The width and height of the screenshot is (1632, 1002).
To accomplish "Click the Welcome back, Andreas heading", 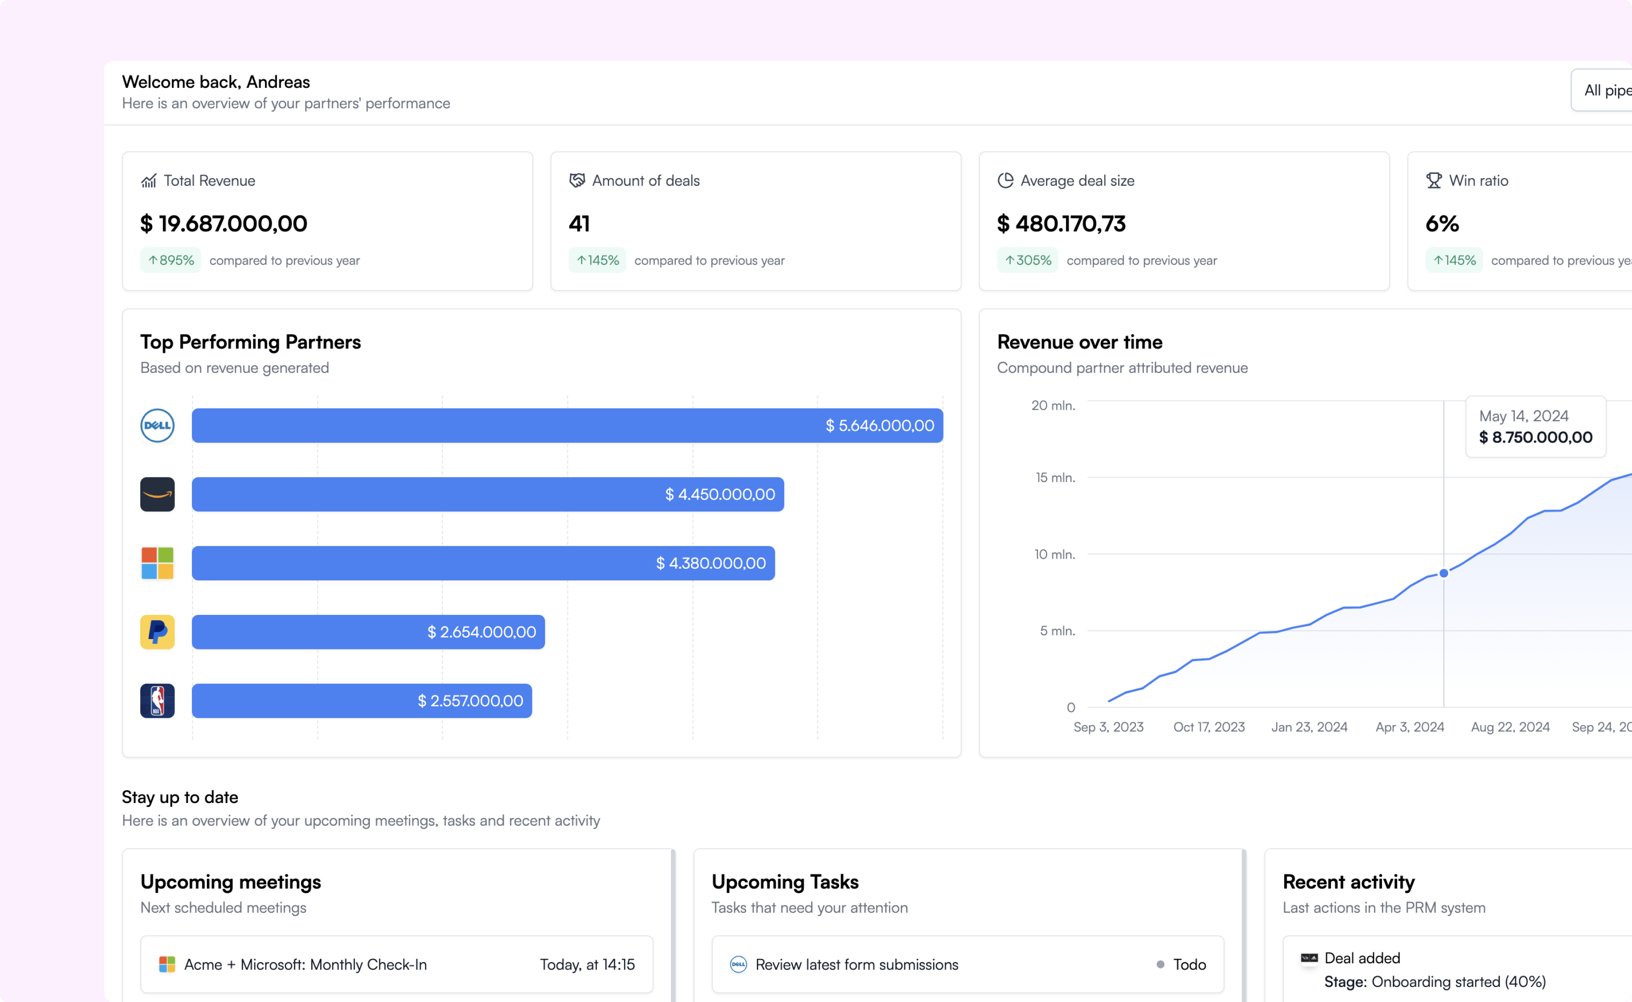I will coord(216,82).
